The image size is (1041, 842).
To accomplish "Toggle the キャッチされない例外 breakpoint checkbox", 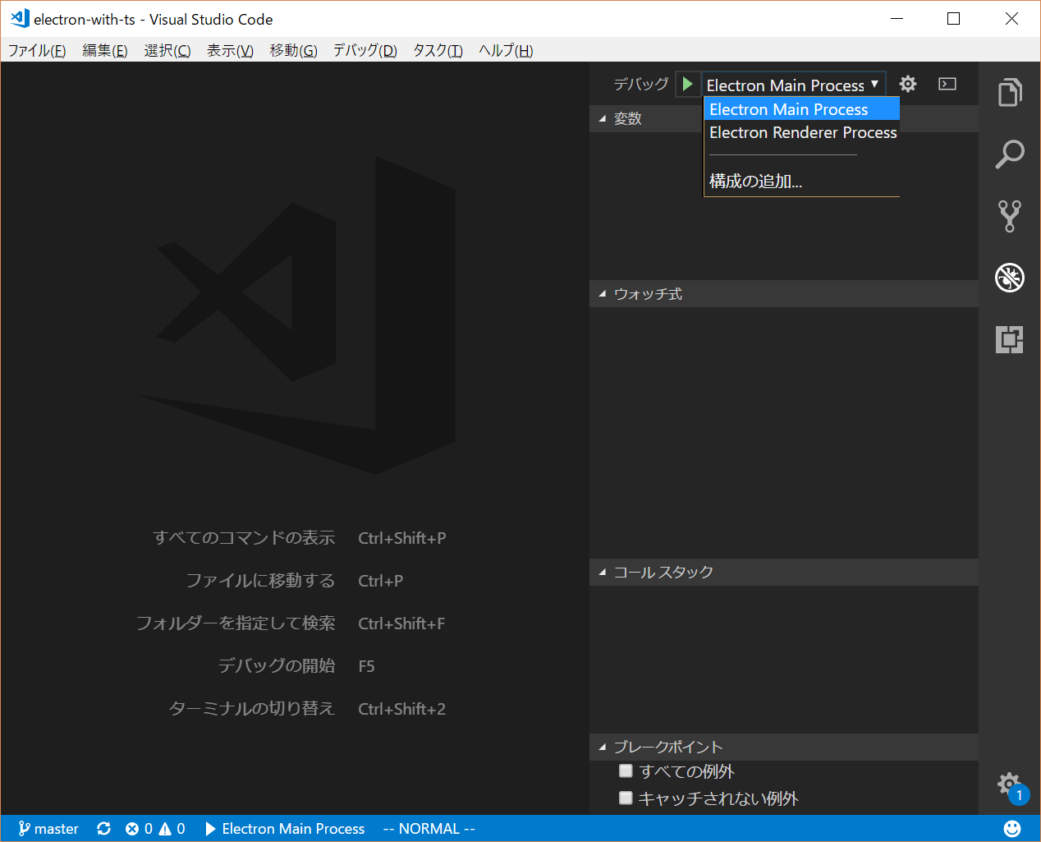I will click(626, 798).
